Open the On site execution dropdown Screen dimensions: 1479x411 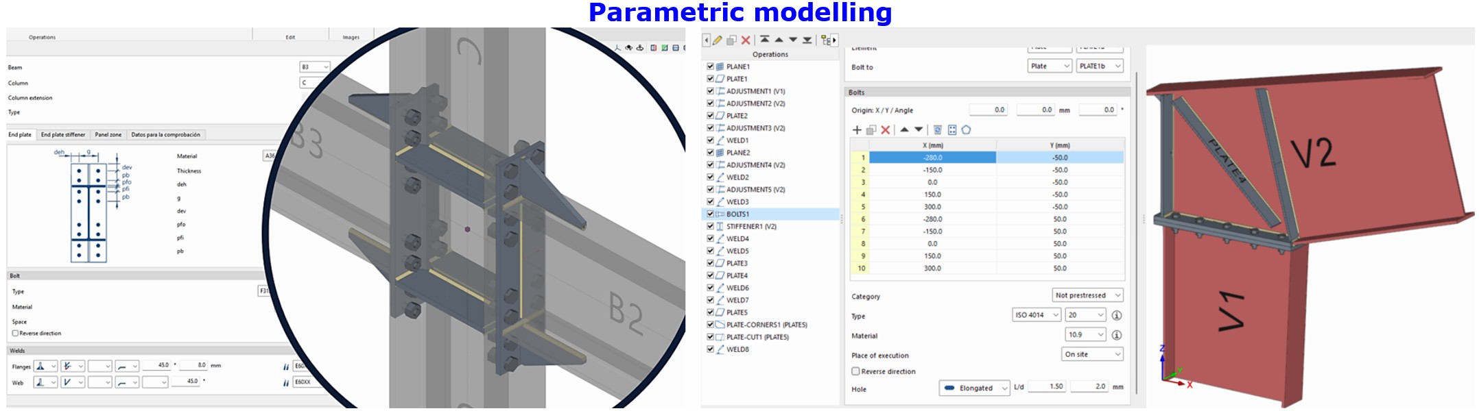click(x=1092, y=354)
